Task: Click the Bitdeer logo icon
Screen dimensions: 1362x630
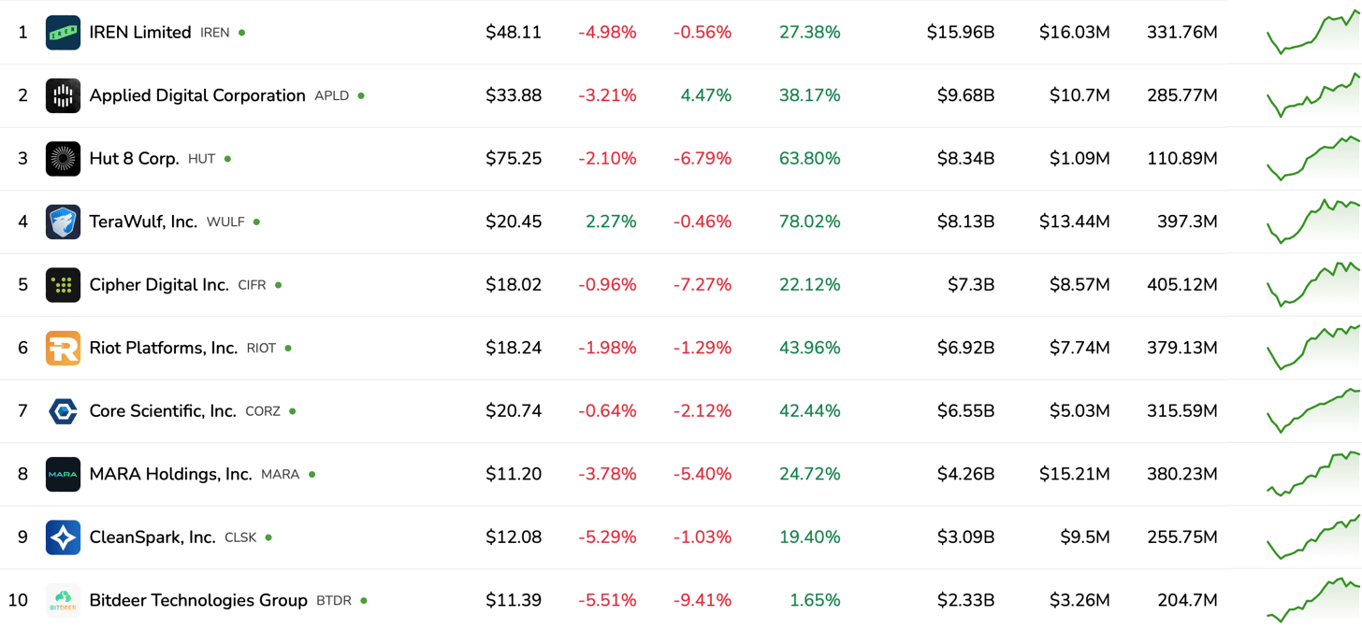Action: coord(63,600)
